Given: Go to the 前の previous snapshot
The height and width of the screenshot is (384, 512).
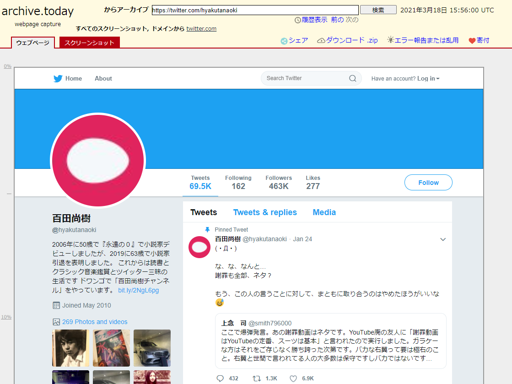Looking at the screenshot, I should [x=337, y=20].
